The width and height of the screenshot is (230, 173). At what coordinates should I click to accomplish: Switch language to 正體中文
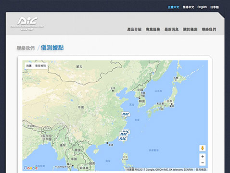[x=173, y=7]
